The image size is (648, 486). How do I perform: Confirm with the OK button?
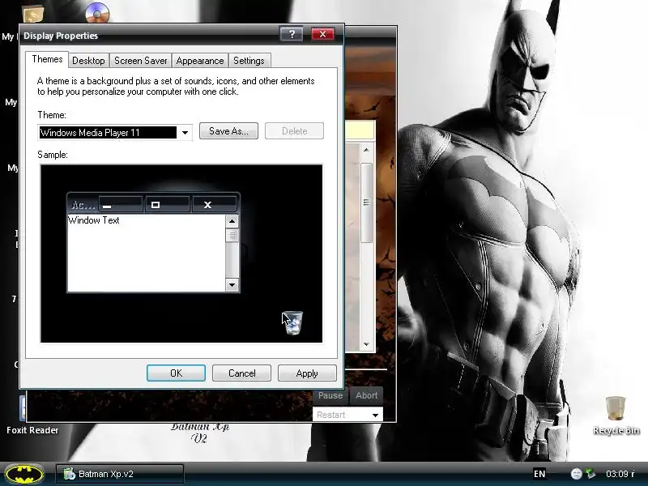tap(176, 373)
